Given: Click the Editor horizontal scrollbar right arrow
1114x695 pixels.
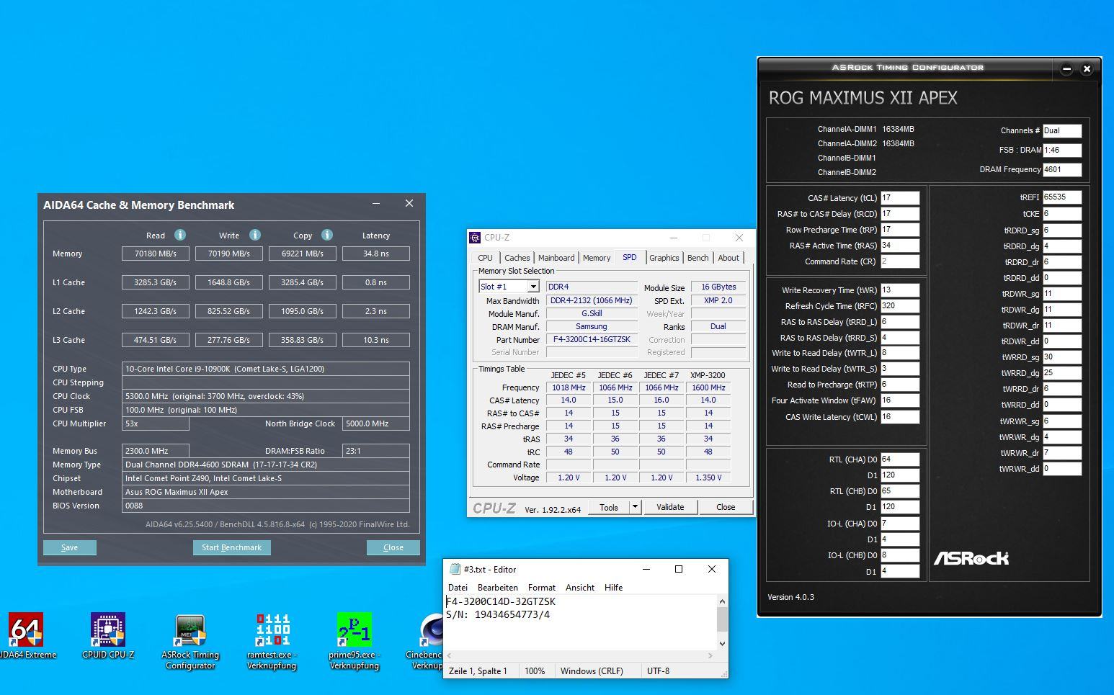Looking at the screenshot, I should coord(710,655).
